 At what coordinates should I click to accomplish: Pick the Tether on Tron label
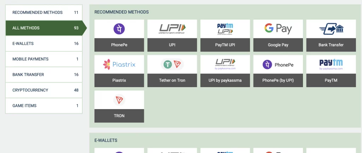coord(172,80)
